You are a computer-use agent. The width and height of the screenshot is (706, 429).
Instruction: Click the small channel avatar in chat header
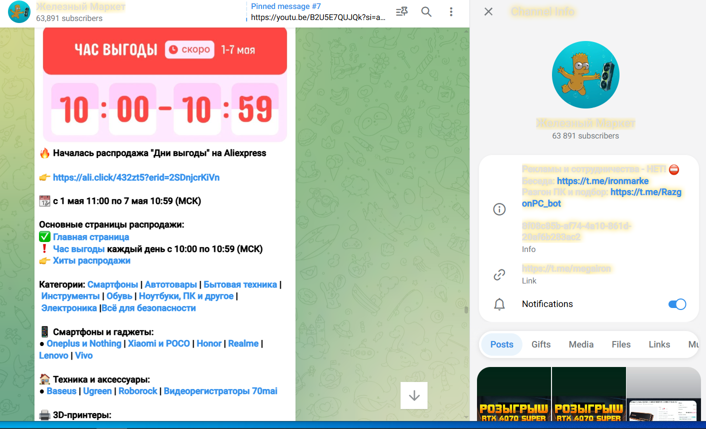pyautogui.click(x=19, y=12)
